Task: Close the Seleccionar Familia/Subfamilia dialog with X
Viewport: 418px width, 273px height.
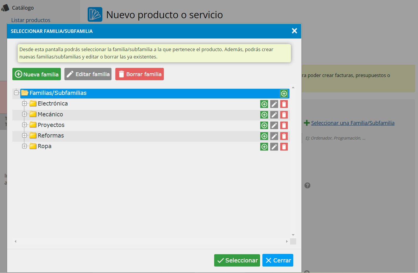Action: tap(294, 31)
